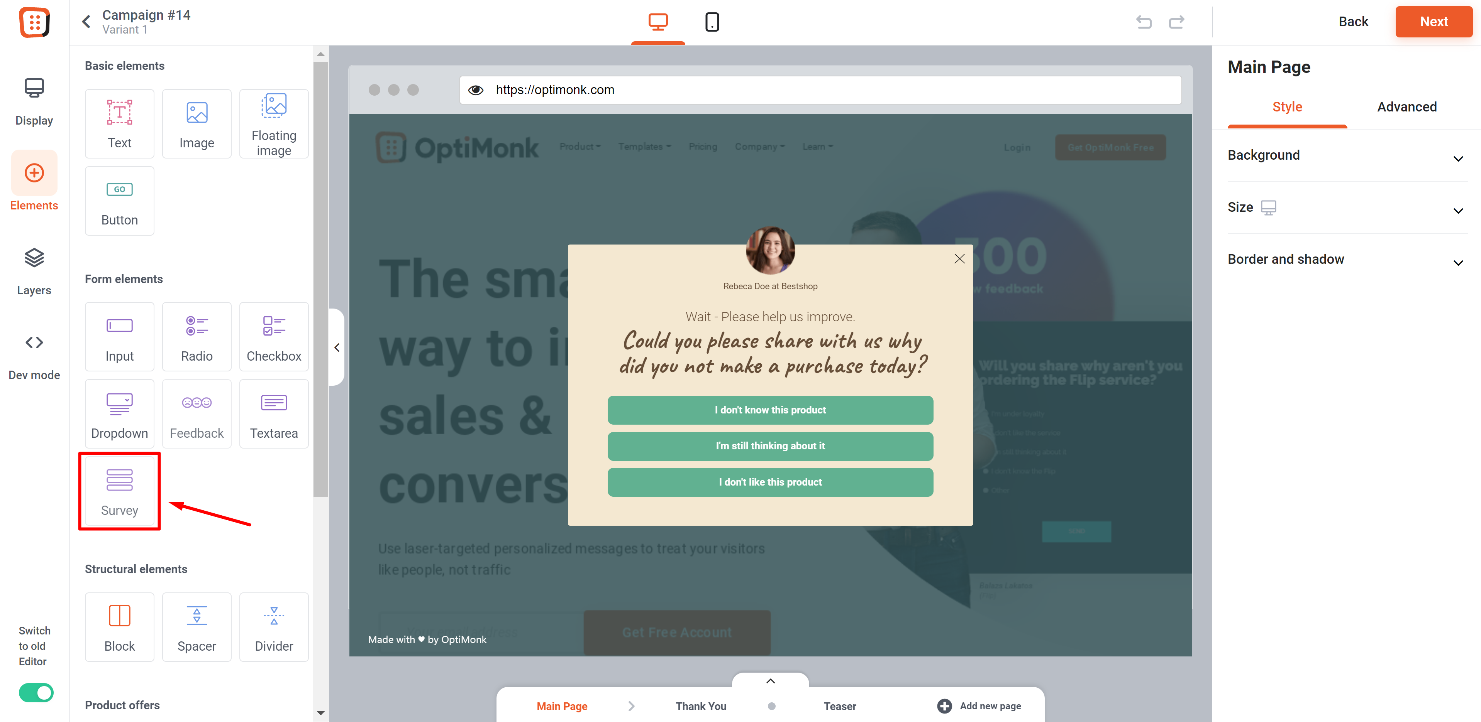Toggle the Switch to old Editor switch

[x=36, y=693]
